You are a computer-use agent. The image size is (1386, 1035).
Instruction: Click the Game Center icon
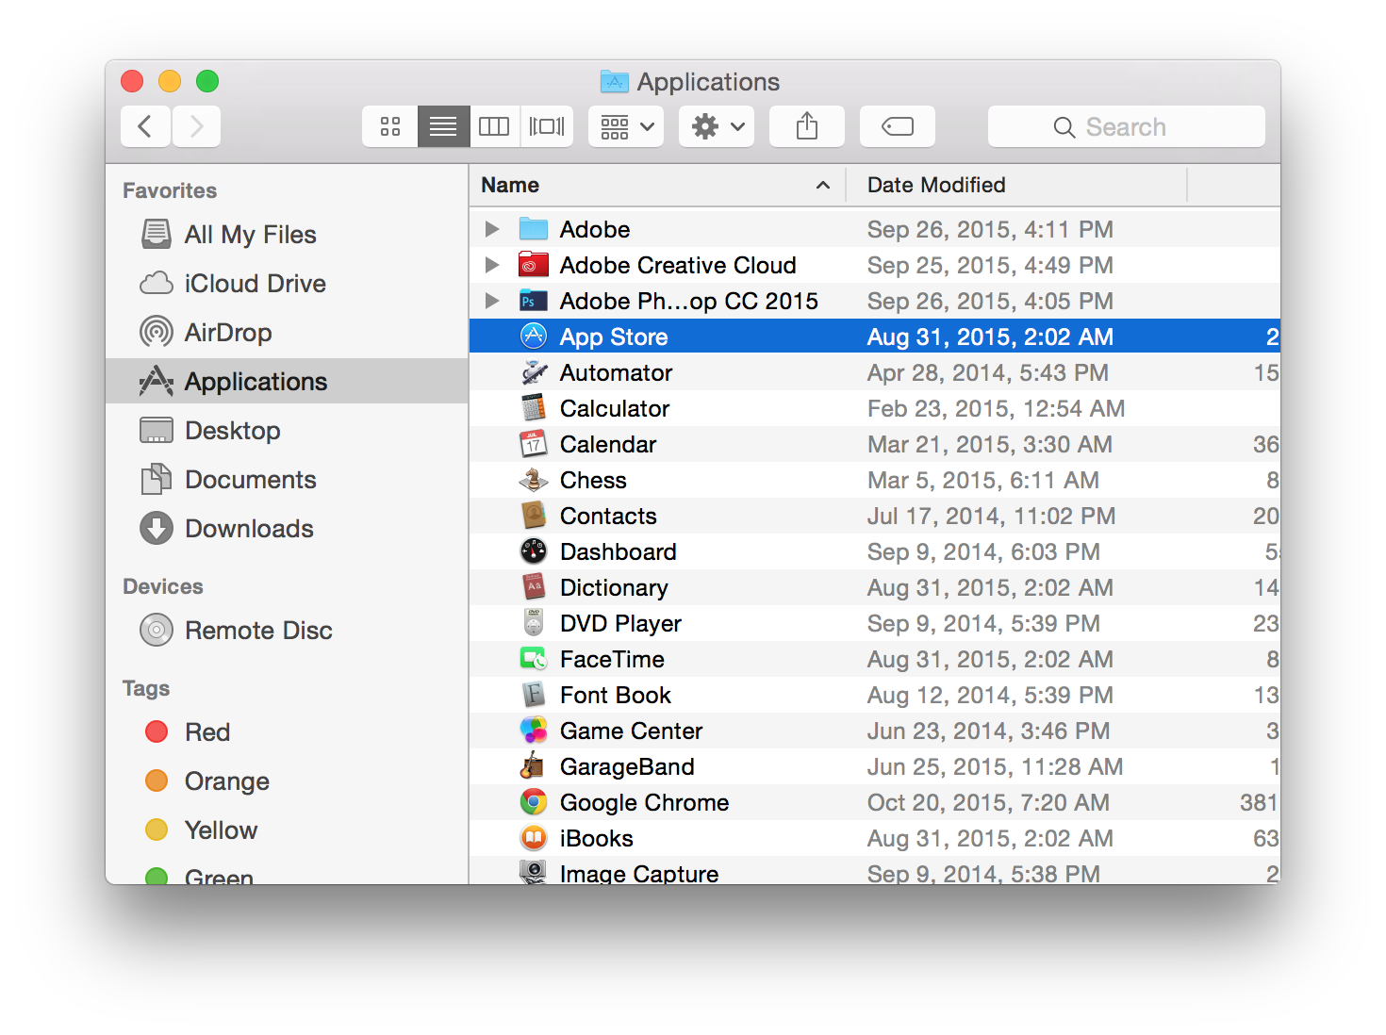click(x=534, y=731)
